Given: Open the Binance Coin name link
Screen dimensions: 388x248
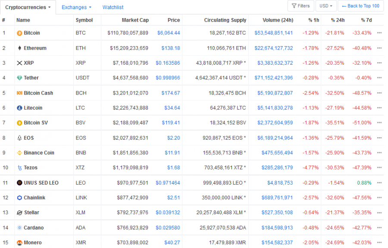Looking at the screenshot, I should point(39,153).
